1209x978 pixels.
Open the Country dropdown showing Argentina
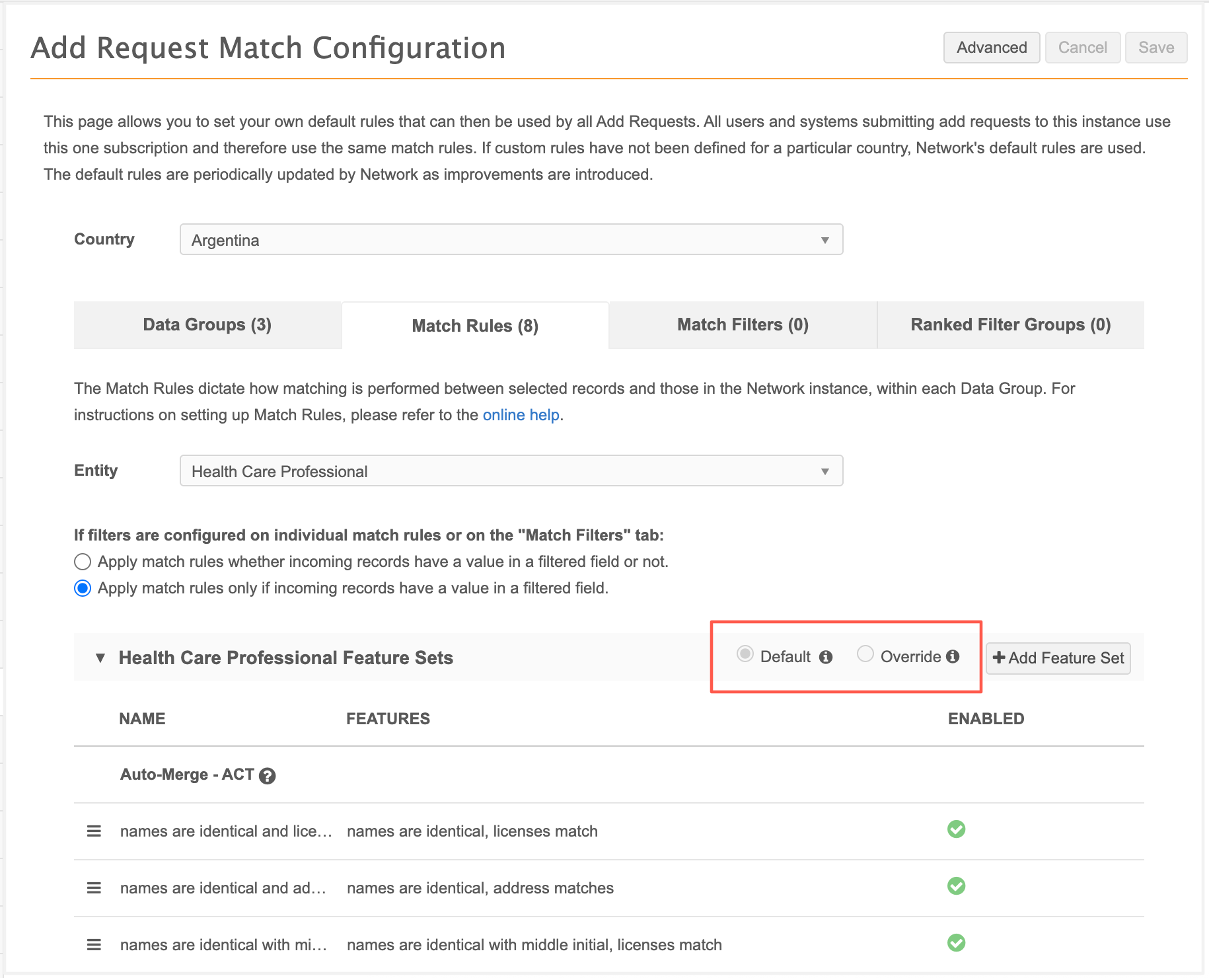(511, 240)
